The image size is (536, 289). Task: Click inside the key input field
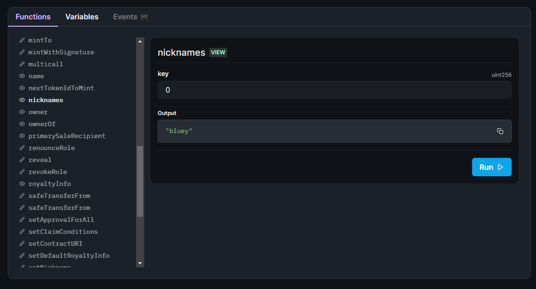tap(334, 90)
